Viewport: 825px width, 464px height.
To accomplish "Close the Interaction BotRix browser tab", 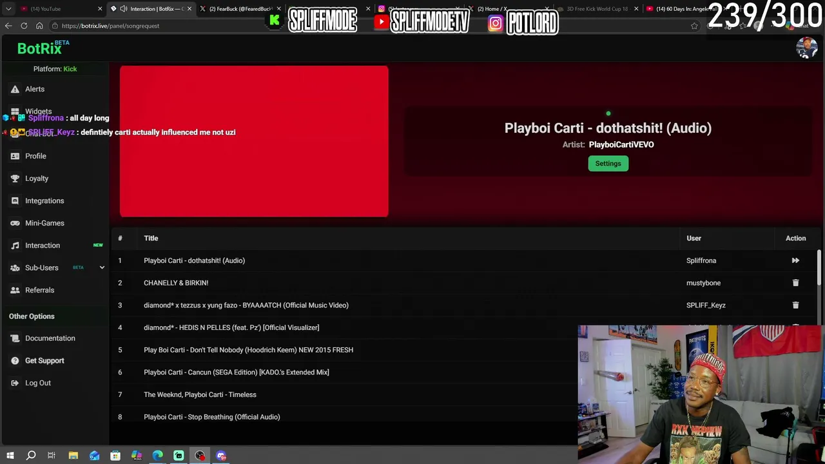I will (189, 8).
